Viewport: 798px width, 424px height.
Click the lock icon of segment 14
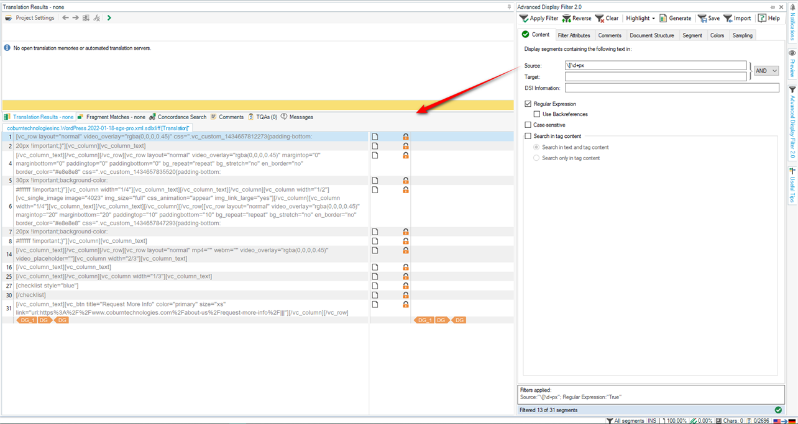tap(405, 250)
